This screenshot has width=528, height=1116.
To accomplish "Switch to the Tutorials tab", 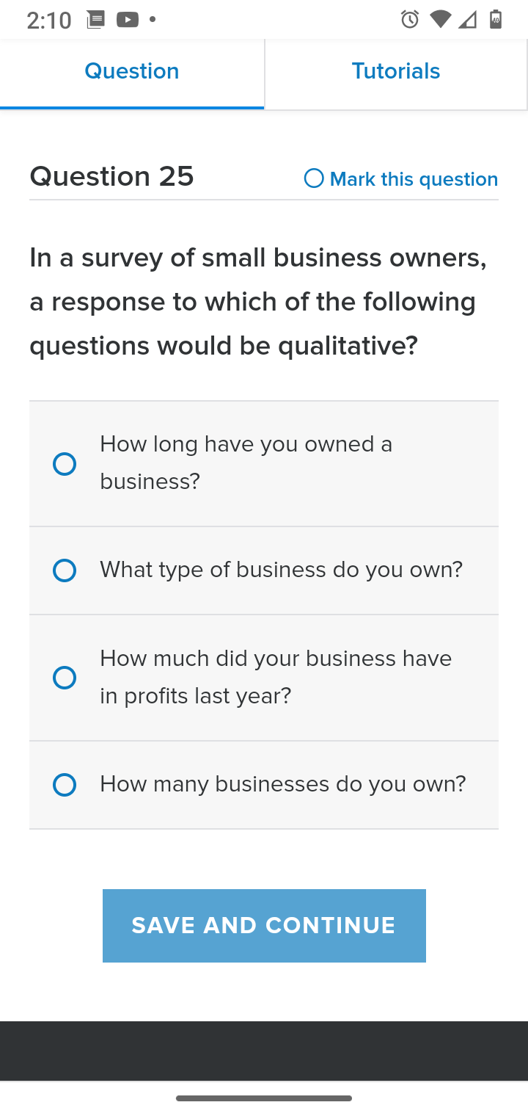I will 396,72.
